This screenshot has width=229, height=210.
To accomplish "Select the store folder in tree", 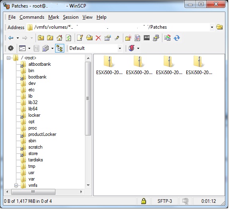I will coord(33,153).
